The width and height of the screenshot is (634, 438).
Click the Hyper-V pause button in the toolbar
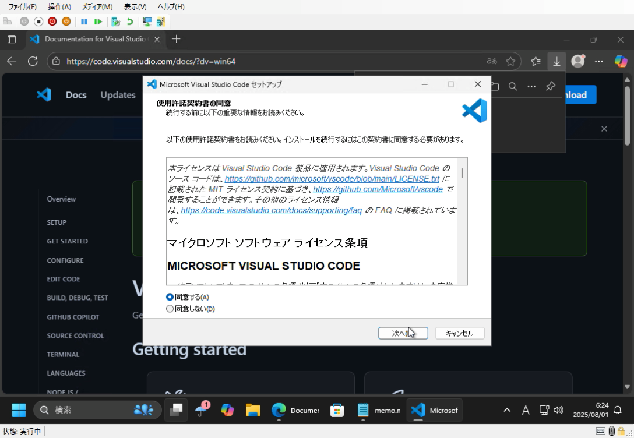[x=84, y=22]
